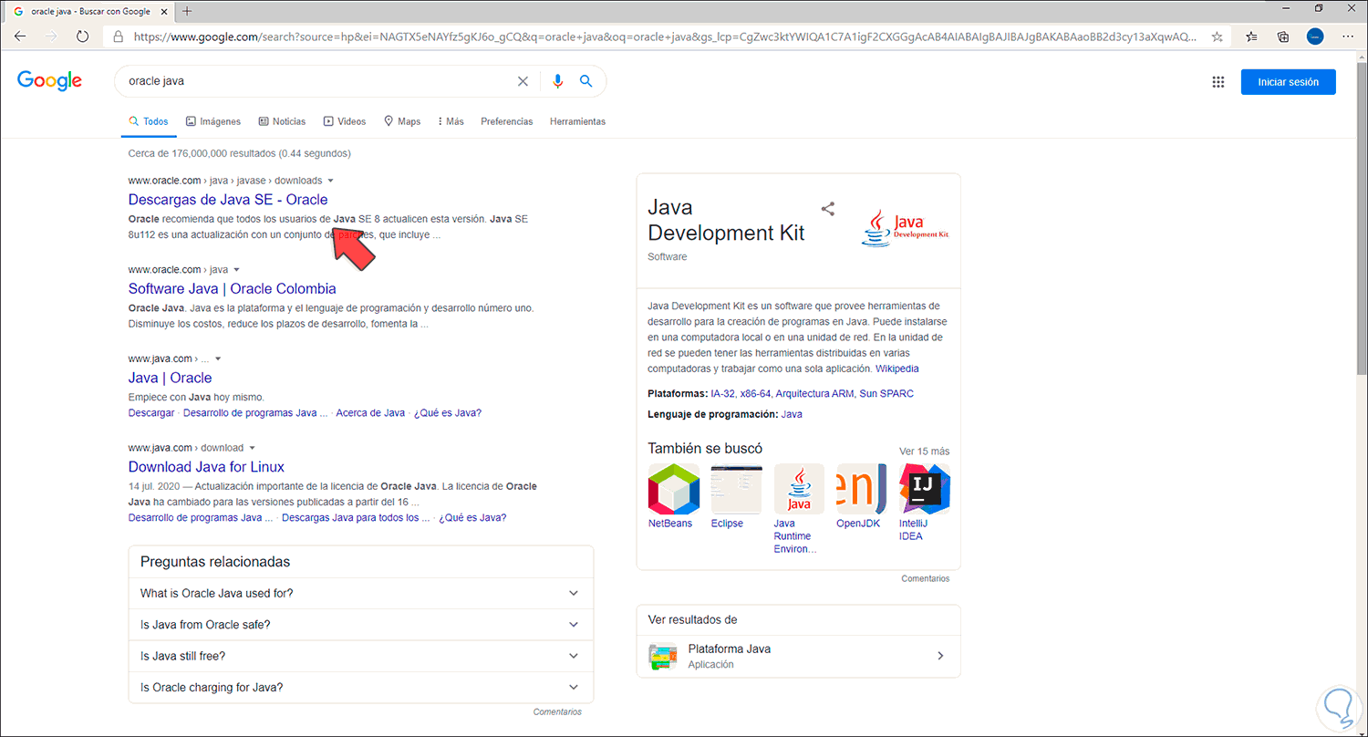The image size is (1368, 737).
Task: Open dropdown arrow beside www.oracle.com › java
Action: coord(236,270)
